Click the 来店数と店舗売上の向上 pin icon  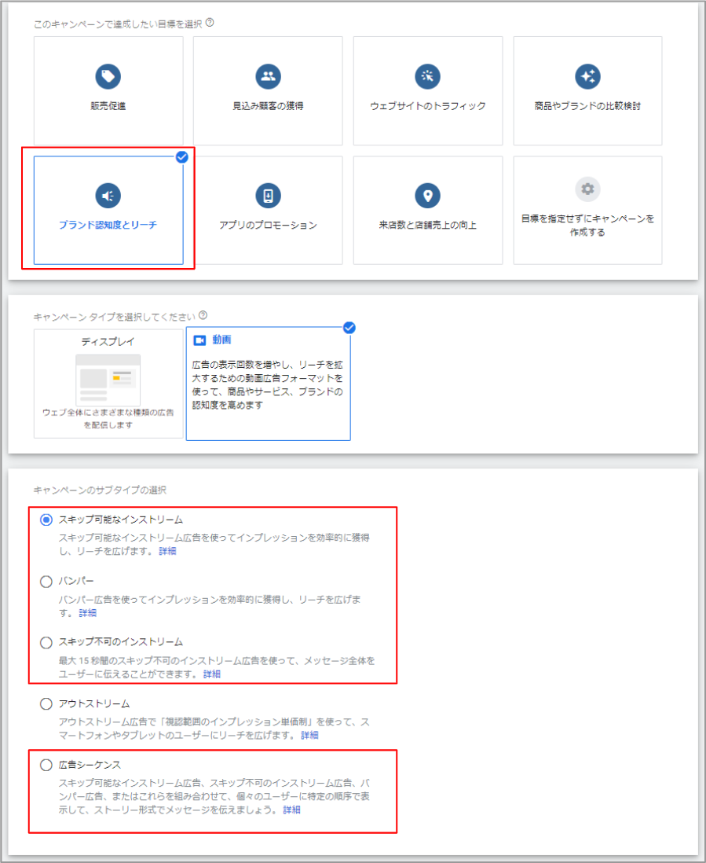pyautogui.click(x=427, y=196)
